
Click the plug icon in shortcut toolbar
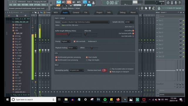point(150,8)
